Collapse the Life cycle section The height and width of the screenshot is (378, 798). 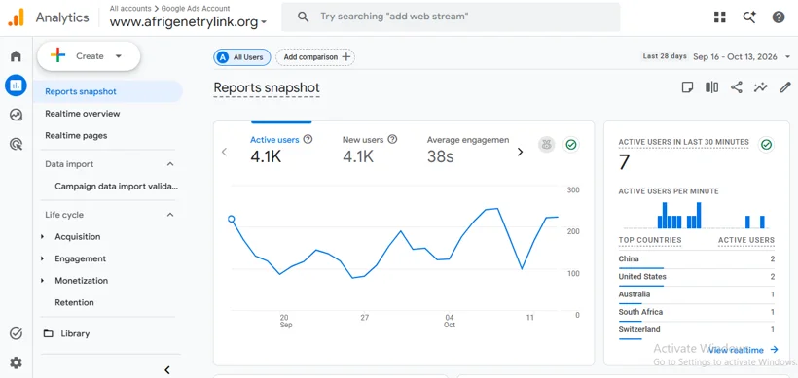170,215
